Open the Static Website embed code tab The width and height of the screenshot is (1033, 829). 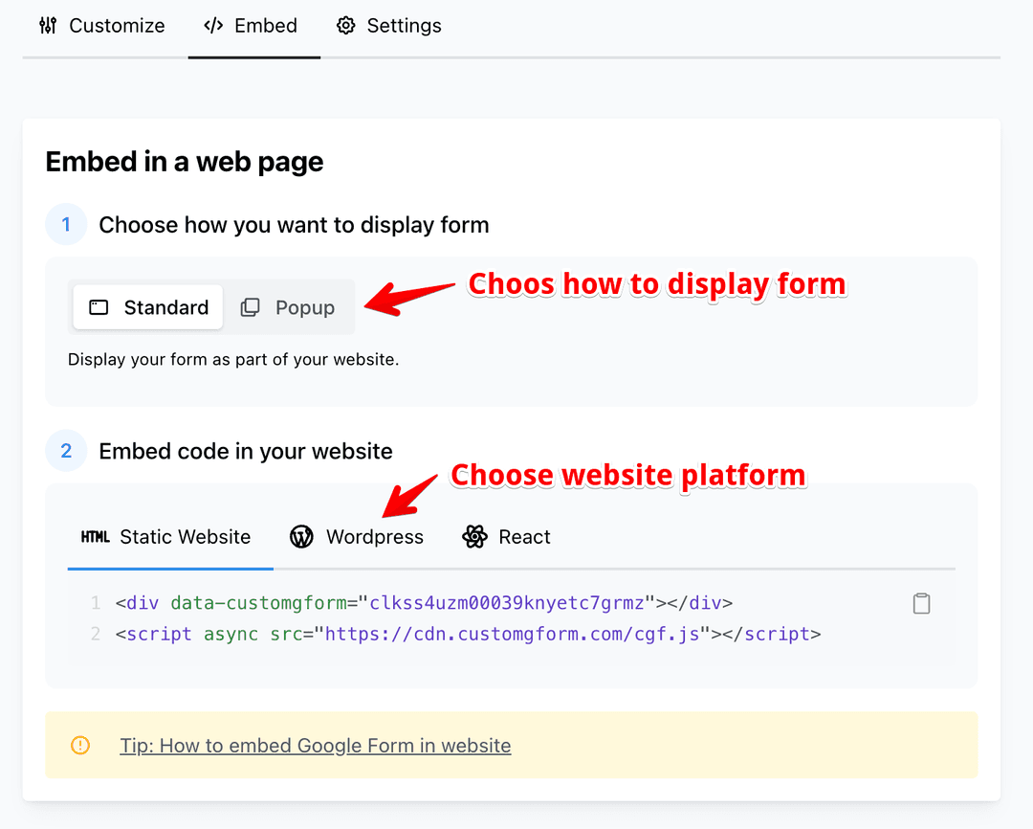(x=170, y=537)
